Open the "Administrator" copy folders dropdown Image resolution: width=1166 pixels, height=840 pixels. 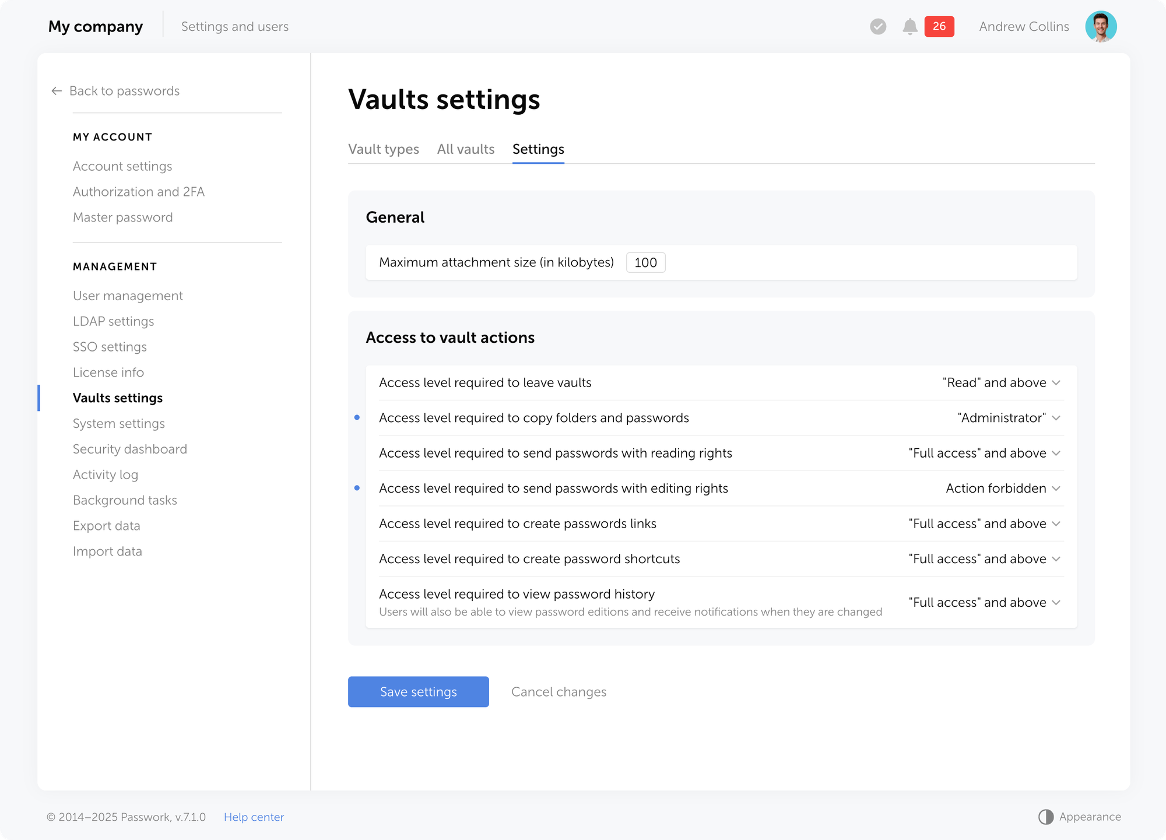point(1009,418)
